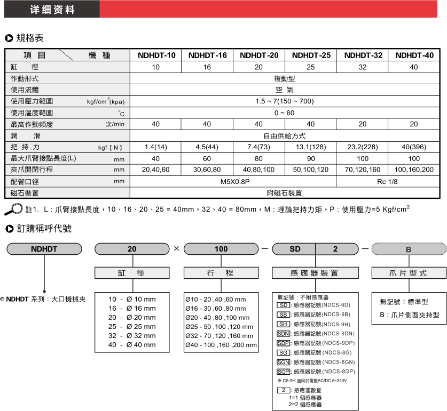Click the boxed 2 sensor quantity code
This screenshot has height=411, width=447.
[x=283, y=391]
